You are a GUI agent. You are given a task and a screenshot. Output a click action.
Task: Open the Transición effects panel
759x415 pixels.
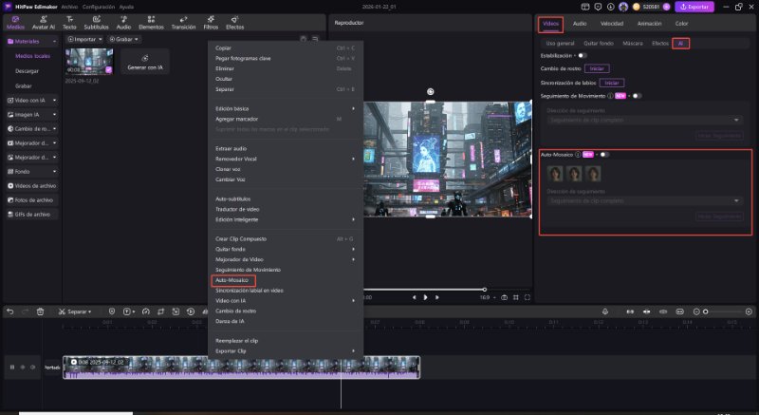coord(183,23)
